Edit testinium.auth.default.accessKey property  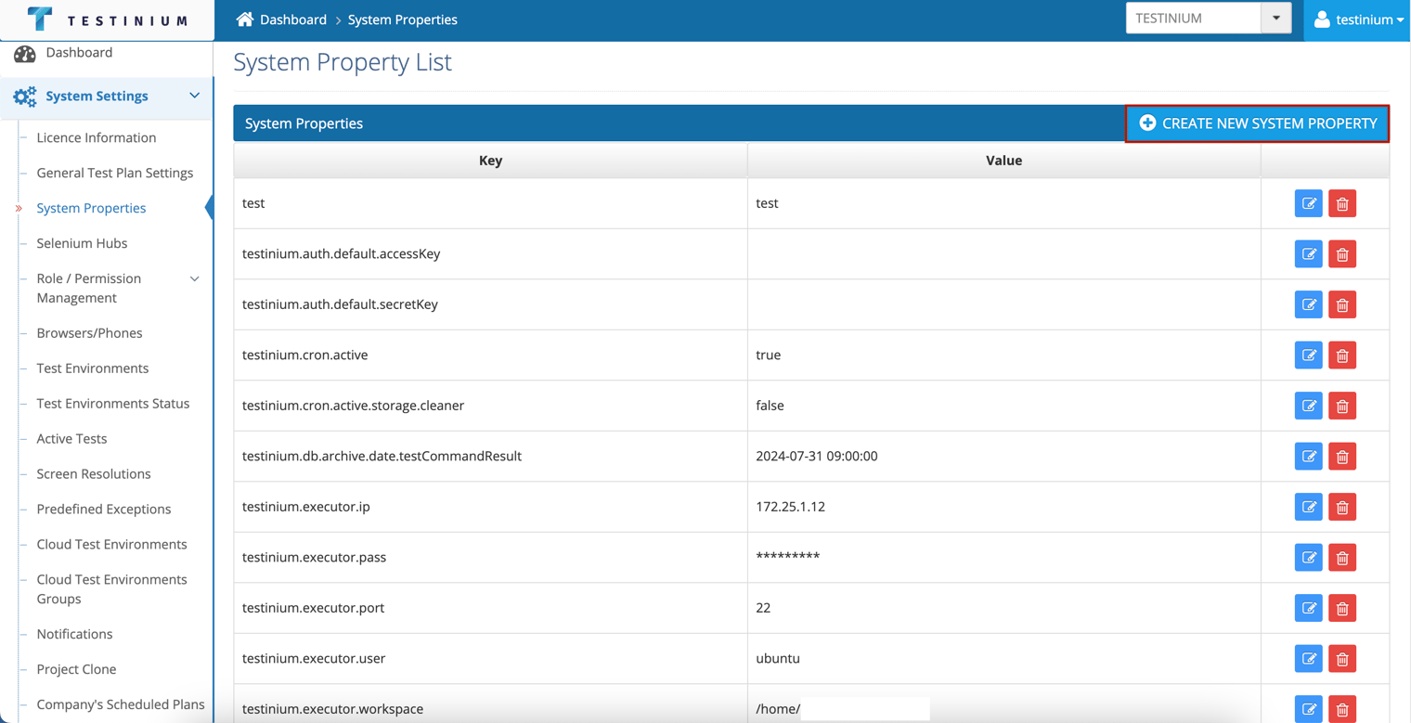(1309, 254)
